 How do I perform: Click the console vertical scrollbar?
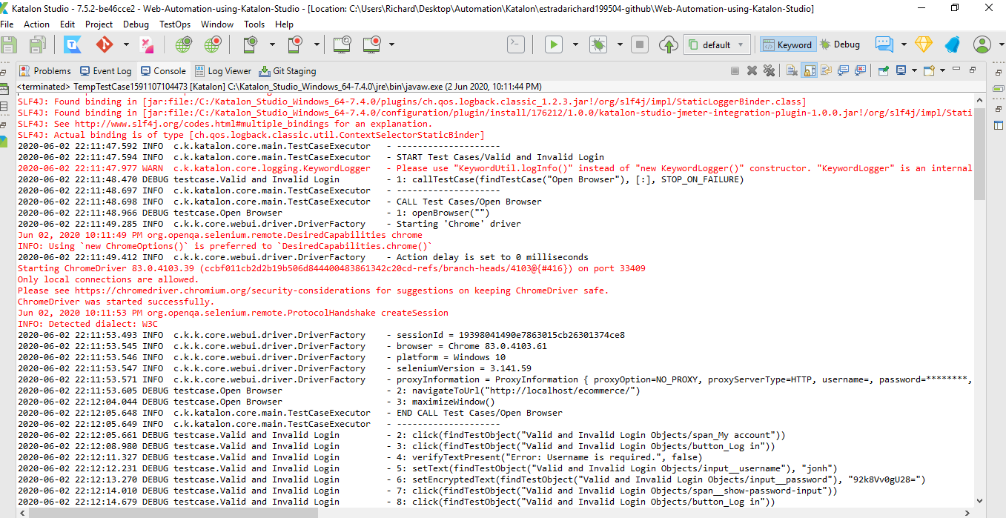(979, 154)
